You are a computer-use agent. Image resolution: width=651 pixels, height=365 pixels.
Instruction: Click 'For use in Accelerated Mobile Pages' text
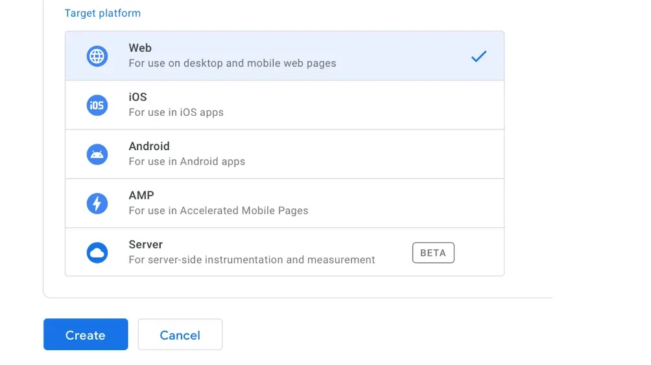pos(219,210)
